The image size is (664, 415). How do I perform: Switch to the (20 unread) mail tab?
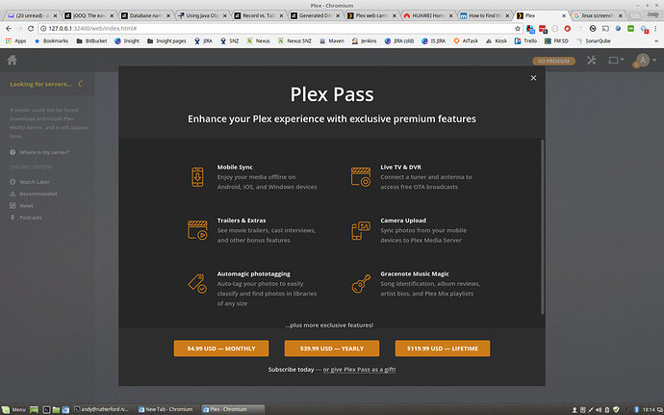pyautogui.click(x=33, y=15)
